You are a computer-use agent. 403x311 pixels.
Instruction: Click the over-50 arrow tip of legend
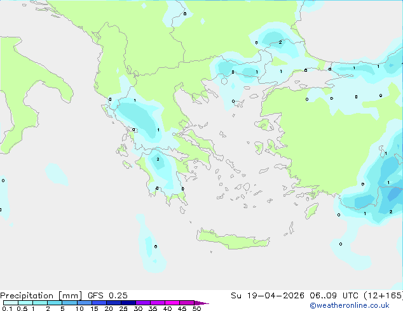(x=201, y=303)
